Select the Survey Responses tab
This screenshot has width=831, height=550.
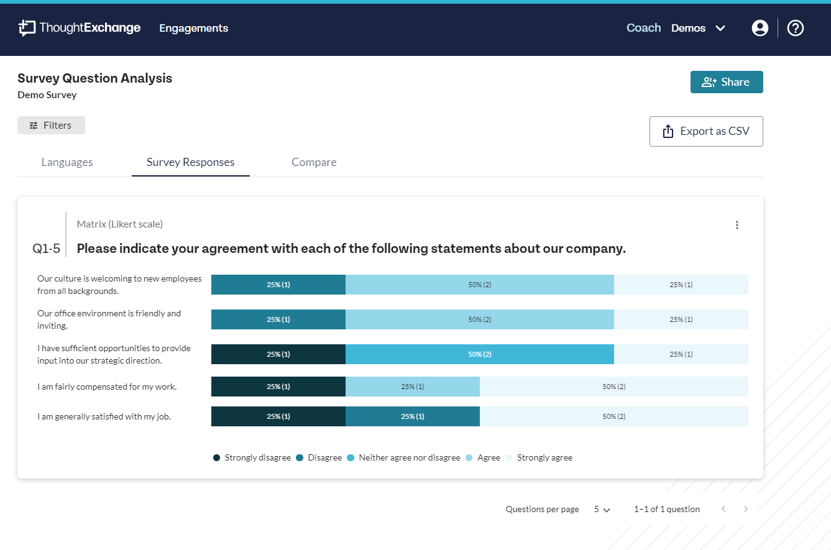(191, 162)
